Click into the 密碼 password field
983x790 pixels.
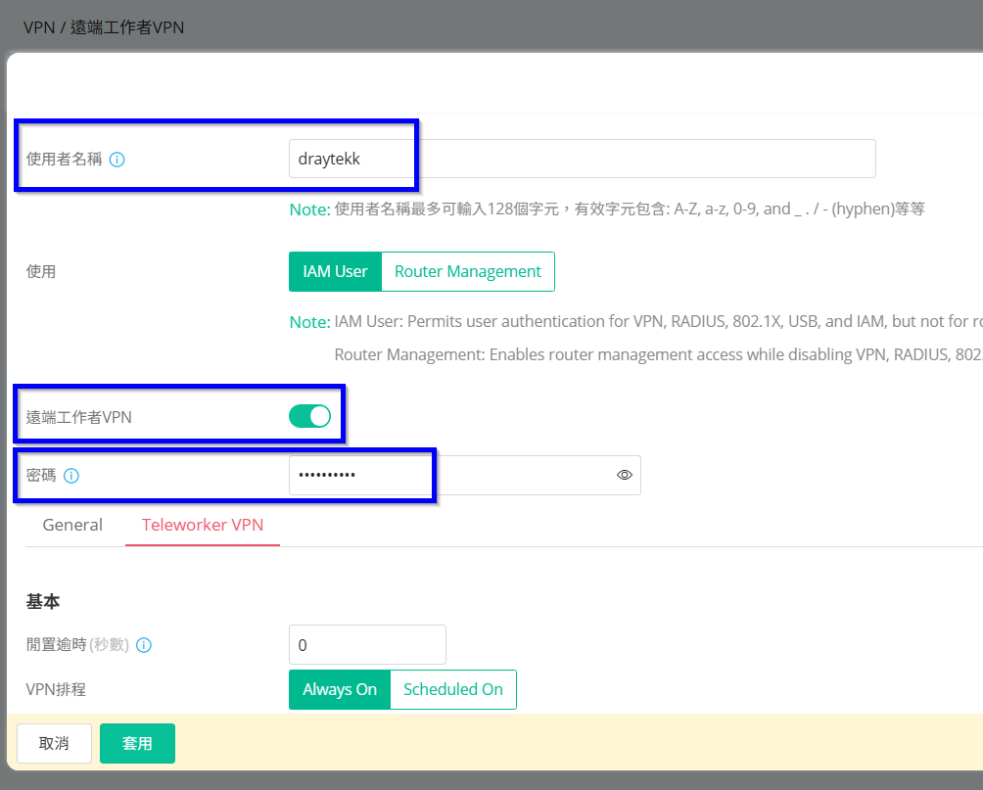click(x=450, y=475)
